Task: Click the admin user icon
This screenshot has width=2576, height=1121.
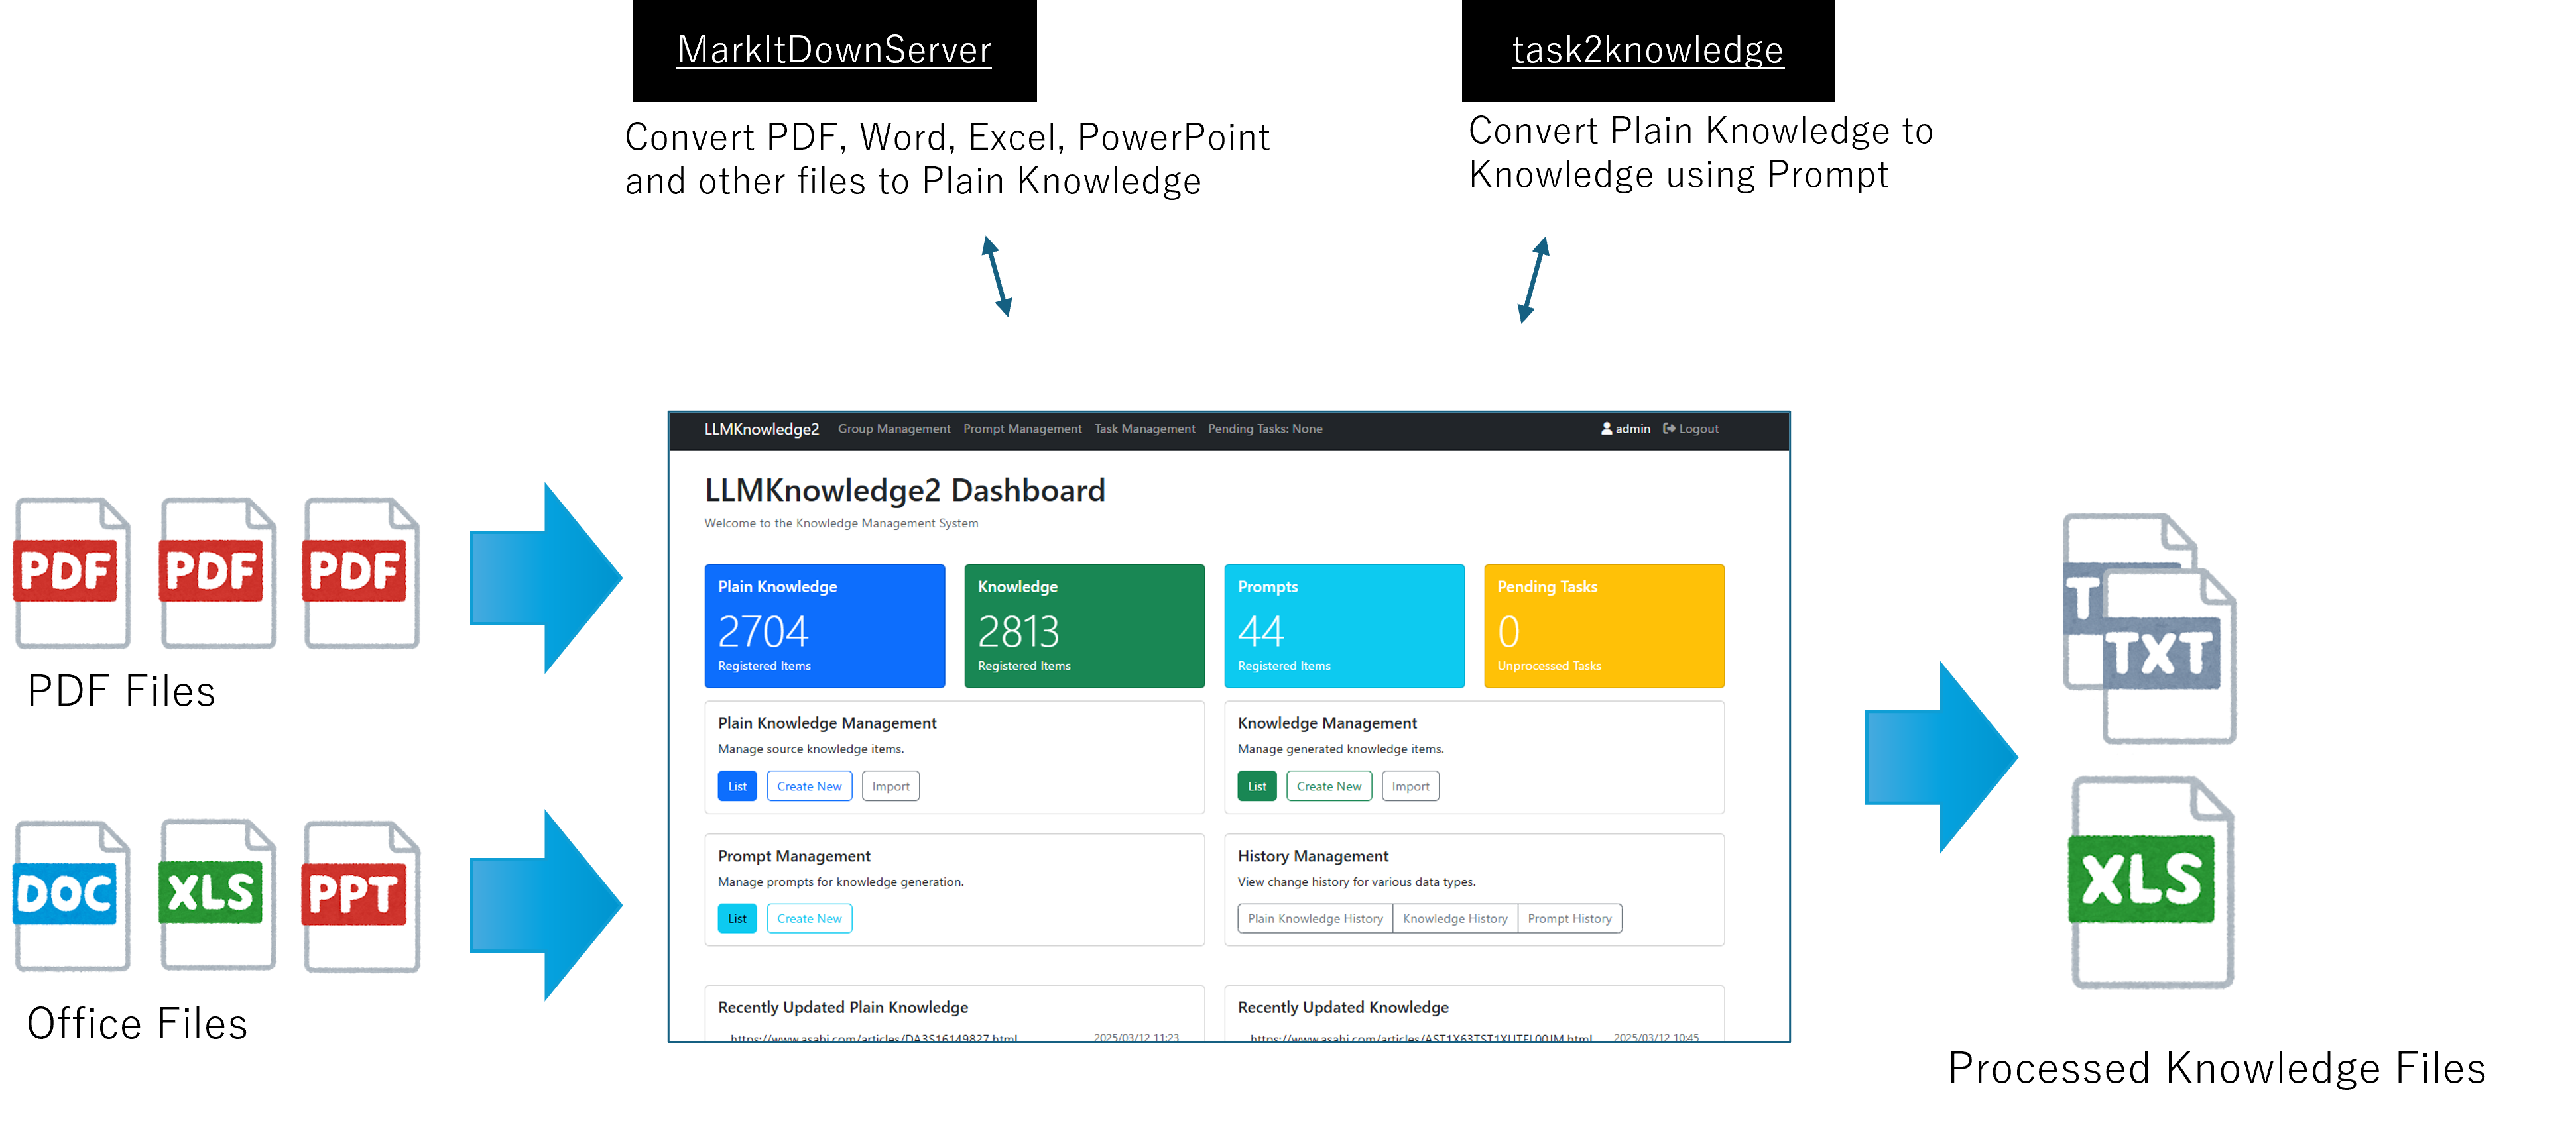Action: click(x=1606, y=429)
